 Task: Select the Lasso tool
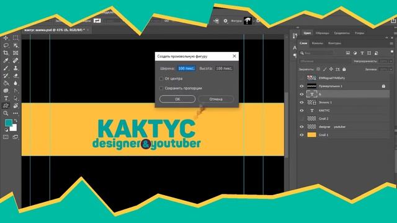coord(6,45)
